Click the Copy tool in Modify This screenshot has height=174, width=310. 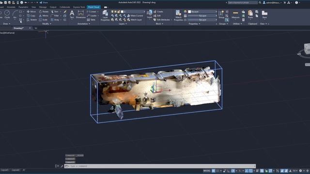[31, 16]
